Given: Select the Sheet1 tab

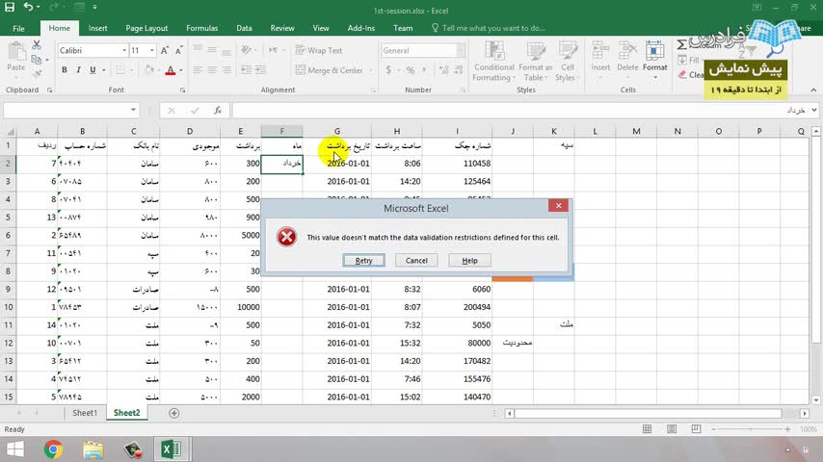Looking at the screenshot, I should [x=85, y=413].
